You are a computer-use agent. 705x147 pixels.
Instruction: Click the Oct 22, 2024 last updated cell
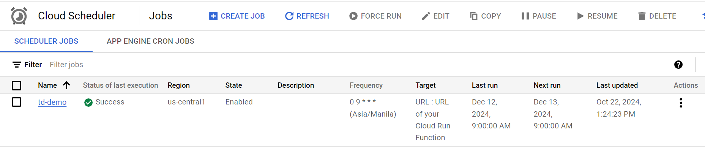tap(619, 108)
